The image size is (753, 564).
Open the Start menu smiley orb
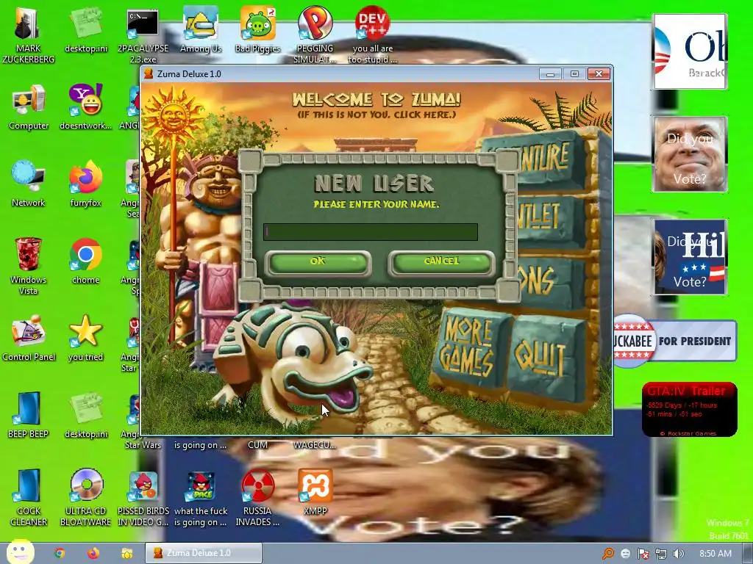coord(20,552)
